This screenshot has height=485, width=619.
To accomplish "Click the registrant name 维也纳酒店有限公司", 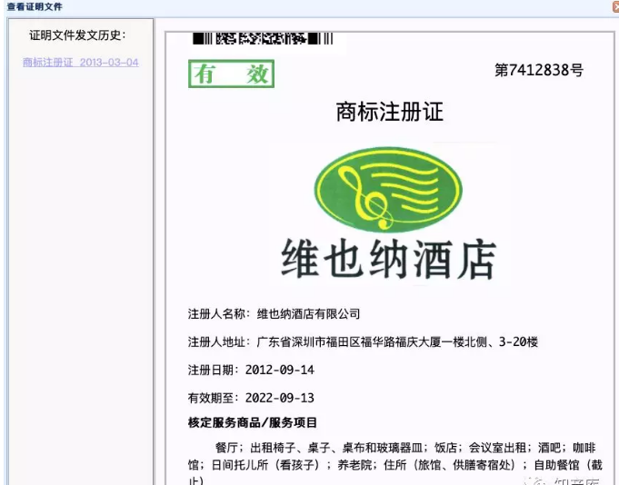I will 309,314.
